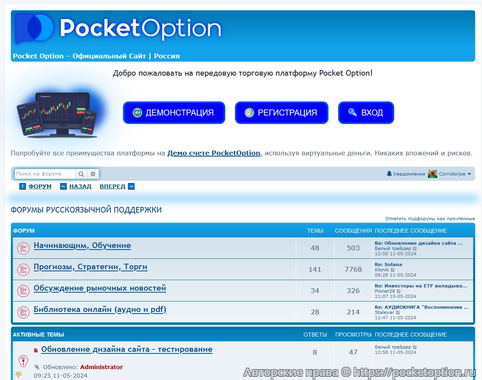482x380 pixels.
Task: Click the forum search input field
Action: tap(45, 174)
